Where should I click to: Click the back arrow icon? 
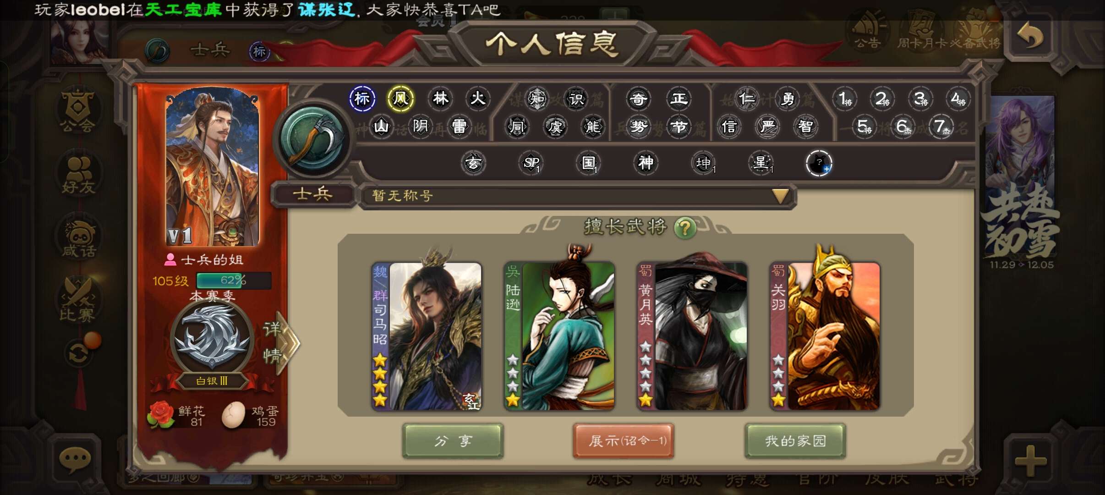point(1029,36)
